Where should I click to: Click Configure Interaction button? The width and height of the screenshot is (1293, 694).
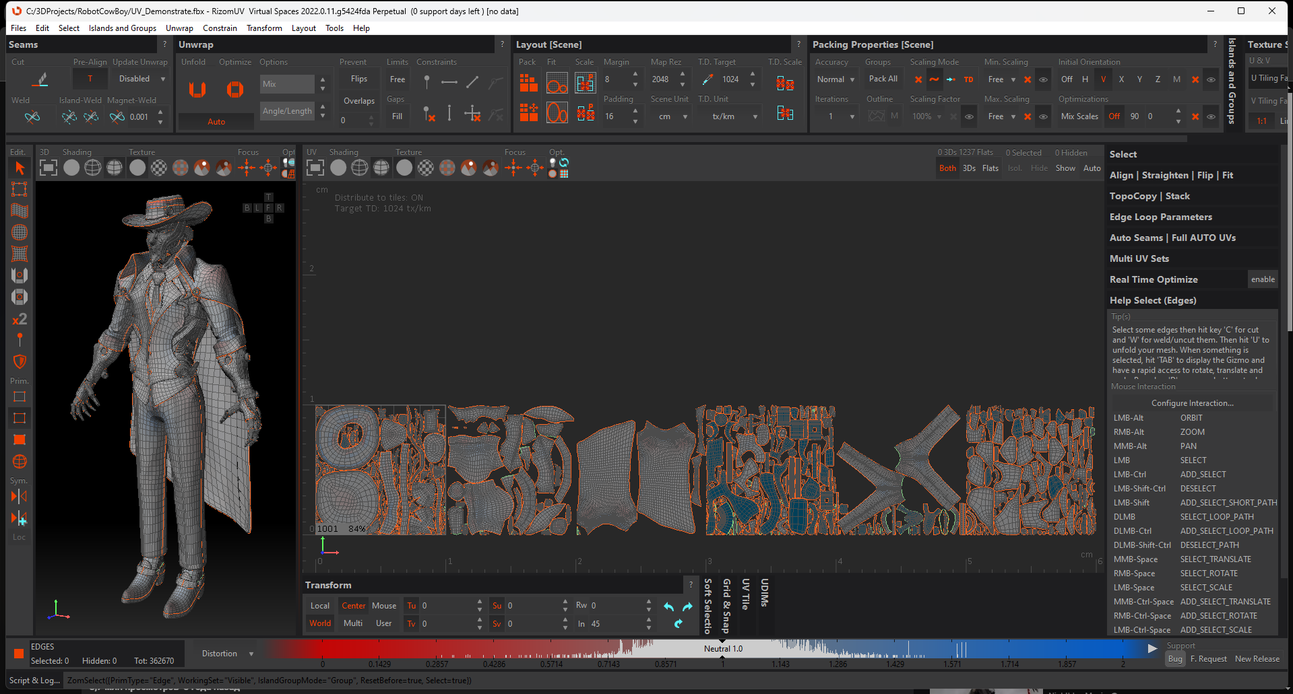point(1191,403)
